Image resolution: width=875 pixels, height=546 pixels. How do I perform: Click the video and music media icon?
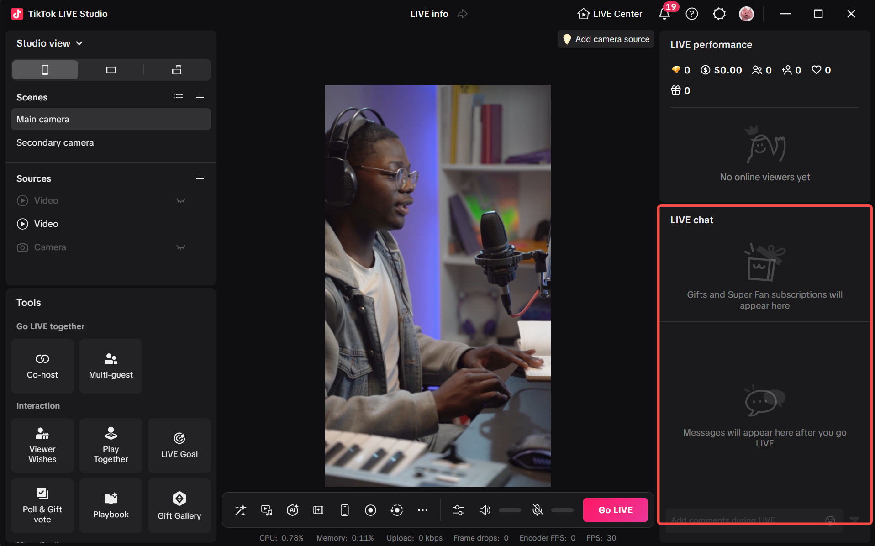[x=266, y=510]
